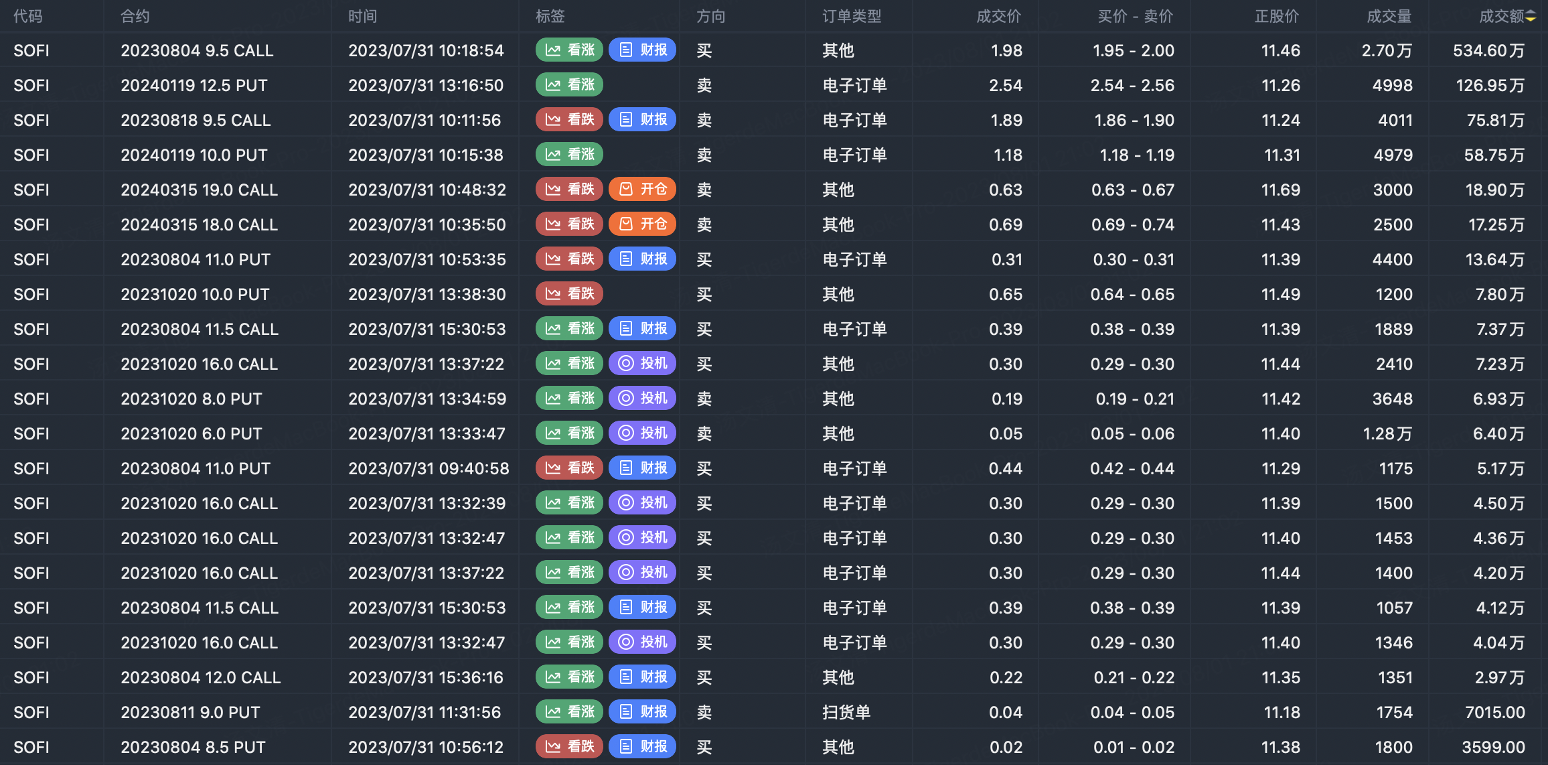Click 投机 tag on 20231020 8.0 PUT row

point(643,399)
